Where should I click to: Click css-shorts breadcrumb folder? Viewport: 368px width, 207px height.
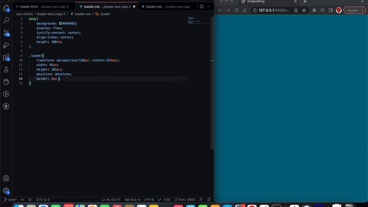[x=24, y=14]
